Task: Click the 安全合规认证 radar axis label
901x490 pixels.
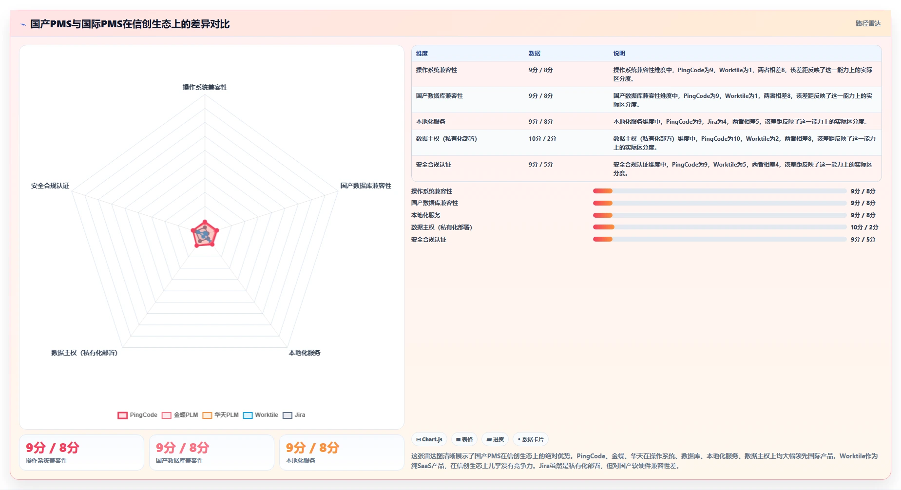Action: coord(50,186)
